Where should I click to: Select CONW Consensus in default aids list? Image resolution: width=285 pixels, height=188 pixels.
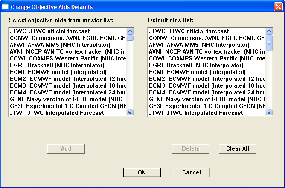coord(207,38)
